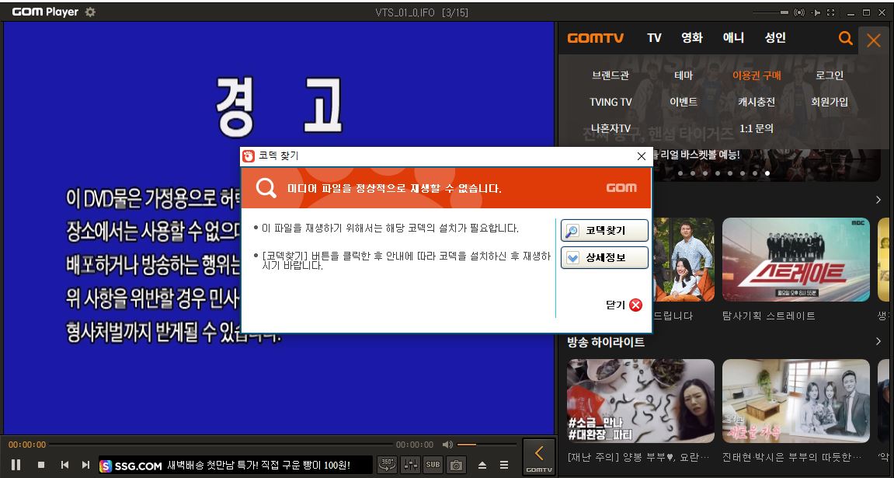Open the SUB subtitle settings
The width and height of the screenshot is (894, 478).
(433, 465)
